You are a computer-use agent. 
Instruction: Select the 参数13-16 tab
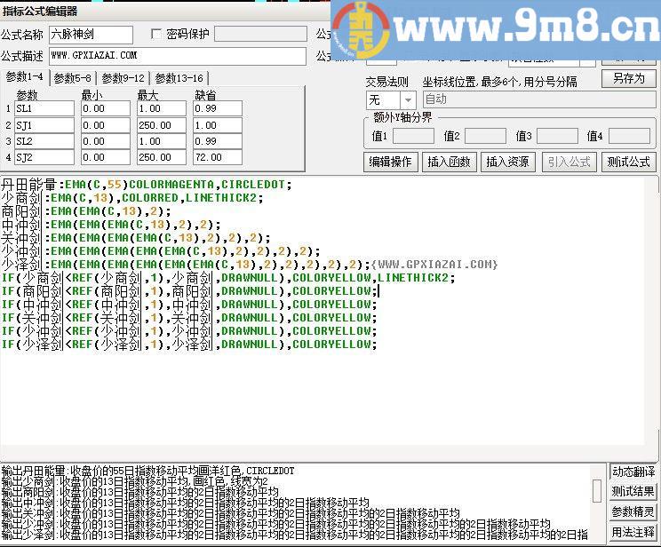[x=179, y=78]
